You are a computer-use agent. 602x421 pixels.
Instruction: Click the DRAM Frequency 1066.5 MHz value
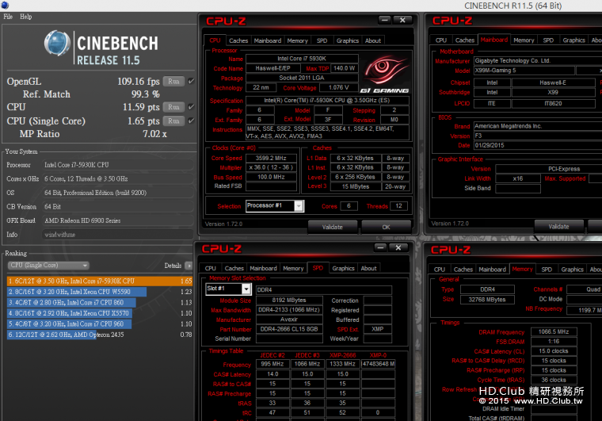(554, 332)
